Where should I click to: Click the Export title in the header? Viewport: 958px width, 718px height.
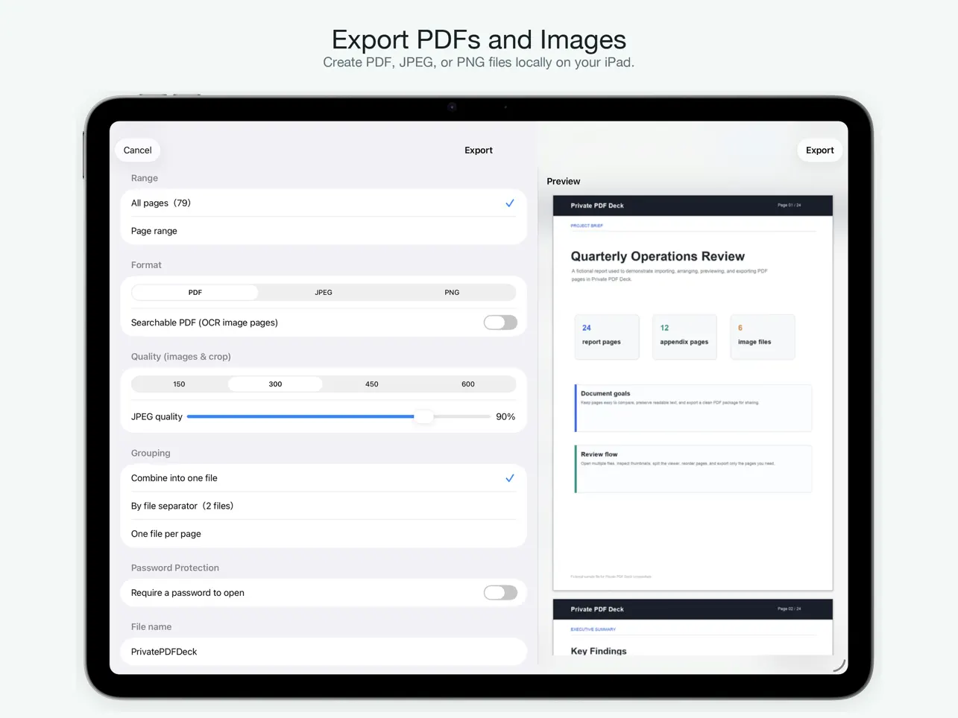click(479, 150)
